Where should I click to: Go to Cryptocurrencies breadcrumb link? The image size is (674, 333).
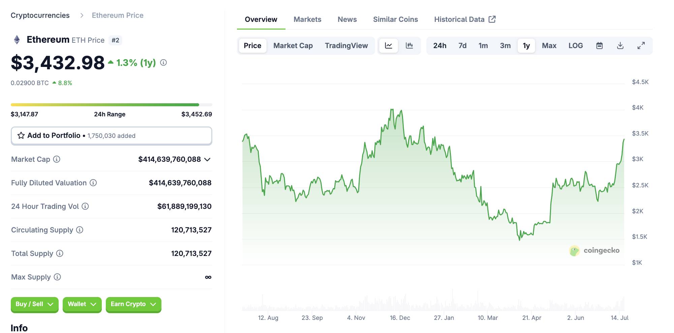[x=40, y=15]
